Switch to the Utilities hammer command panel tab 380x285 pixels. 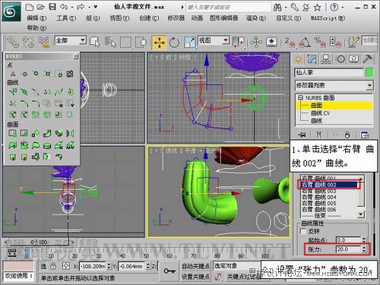click(367, 59)
